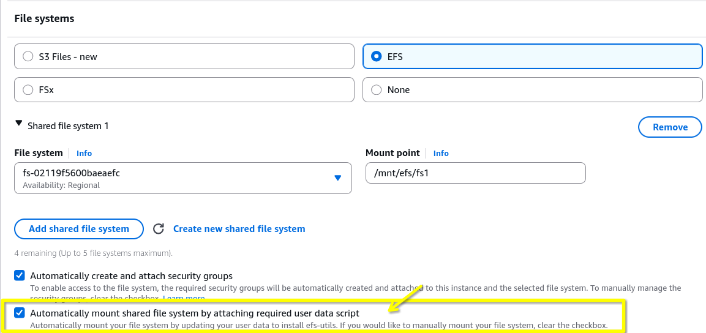Select the S3 Files - new option

184,56
